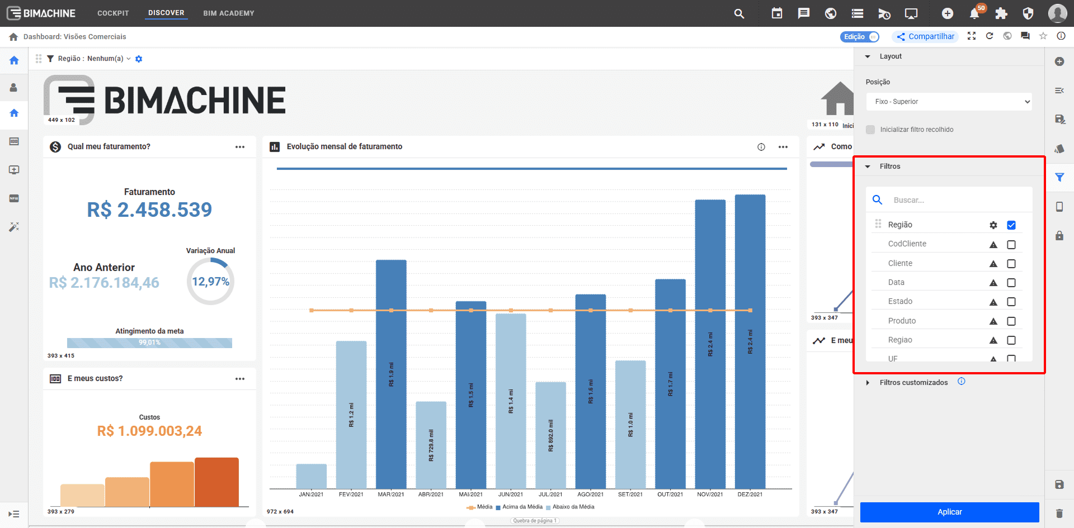Uncheck the Região filter checkbox

1011,225
